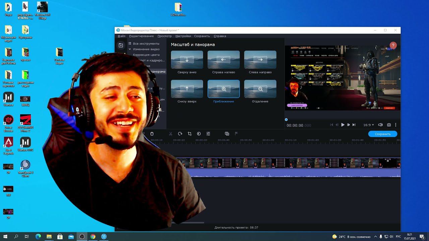
Task: Open the "Редактирование" menu
Action: click(x=141, y=36)
